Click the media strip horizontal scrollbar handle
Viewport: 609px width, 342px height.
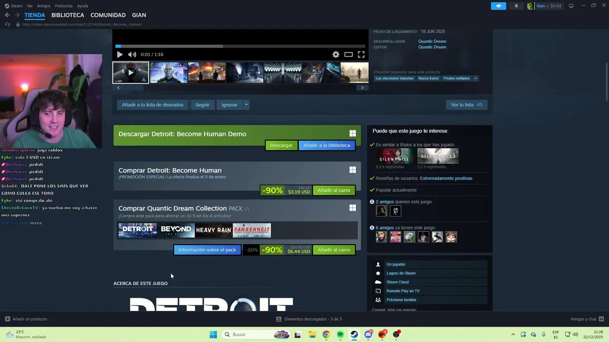(135, 87)
